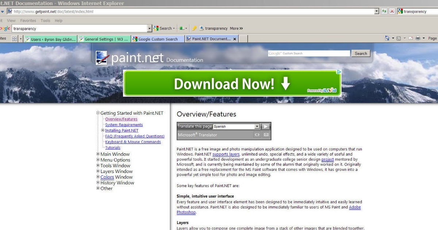Open the Page menu in command bar

click(x=433, y=38)
